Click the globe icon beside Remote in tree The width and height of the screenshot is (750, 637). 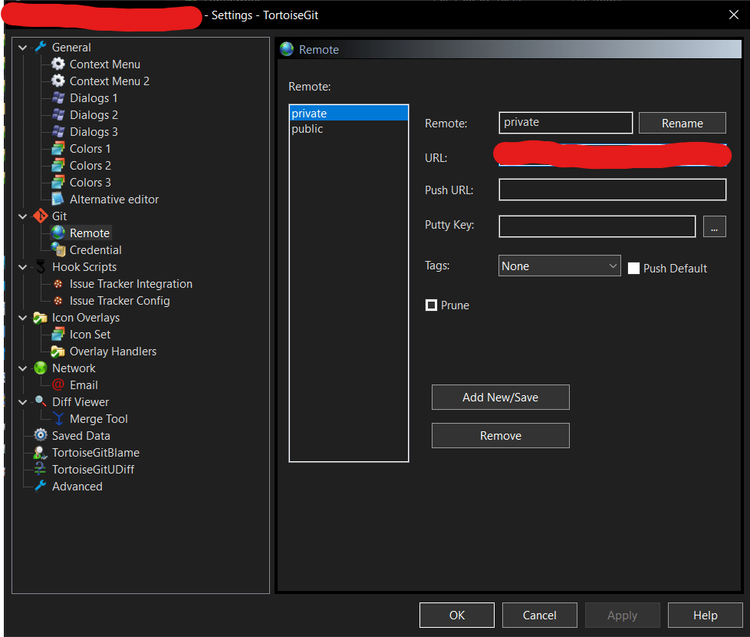58,233
